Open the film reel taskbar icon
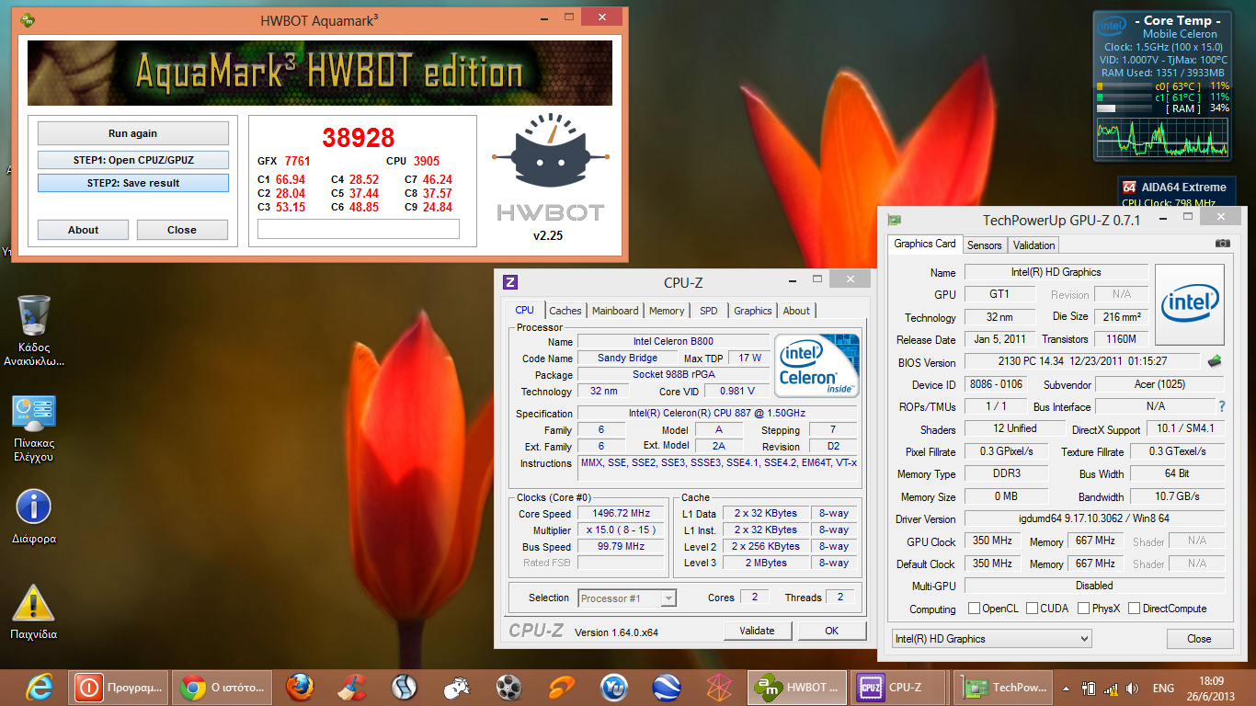Viewport: 1256px width, 706px height. pyautogui.click(x=508, y=687)
